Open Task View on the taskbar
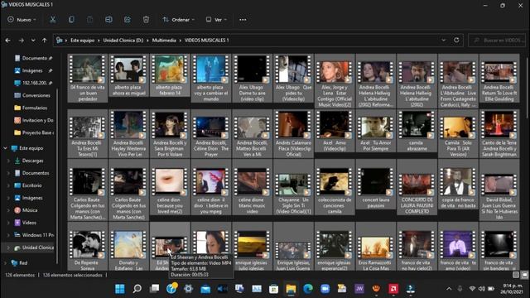Screen dimensions: 530x298 (x=154, y=289)
